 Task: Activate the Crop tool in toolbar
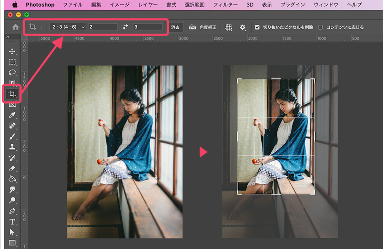(x=12, y=94)
